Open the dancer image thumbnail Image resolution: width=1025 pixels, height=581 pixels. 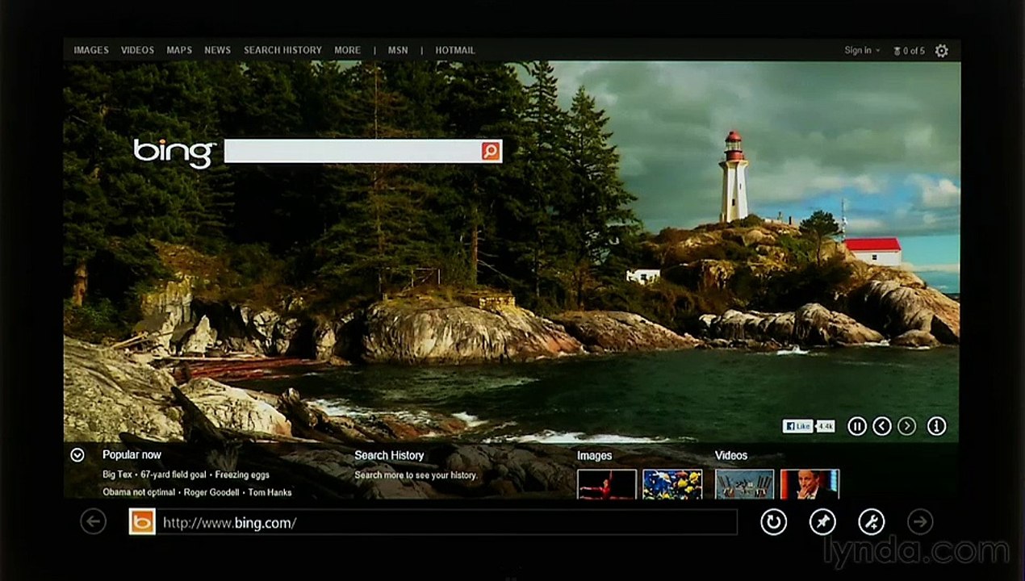[607, 484]
